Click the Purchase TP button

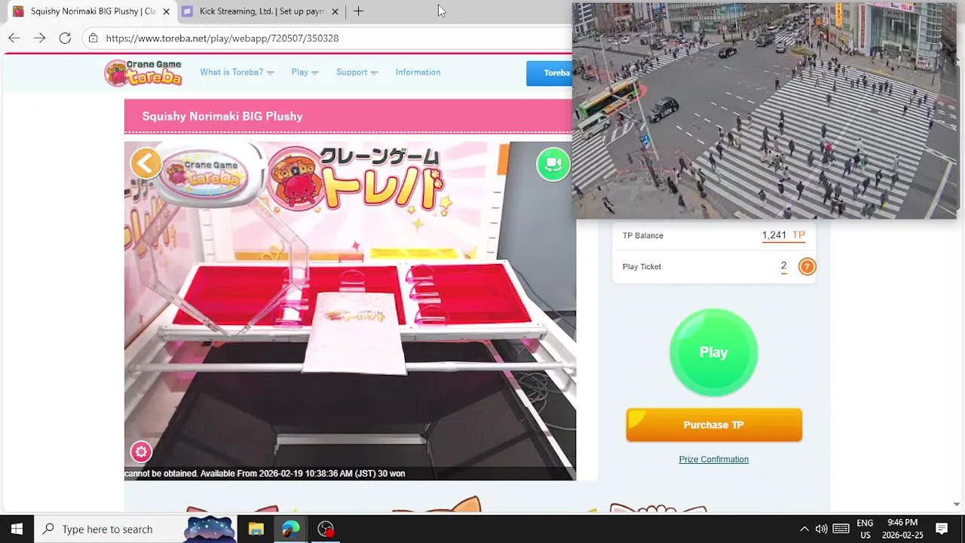714,425
